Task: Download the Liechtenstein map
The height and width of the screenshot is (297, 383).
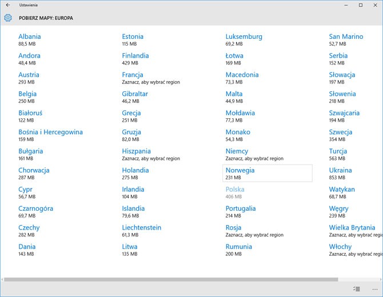Action: pos(141,231)
